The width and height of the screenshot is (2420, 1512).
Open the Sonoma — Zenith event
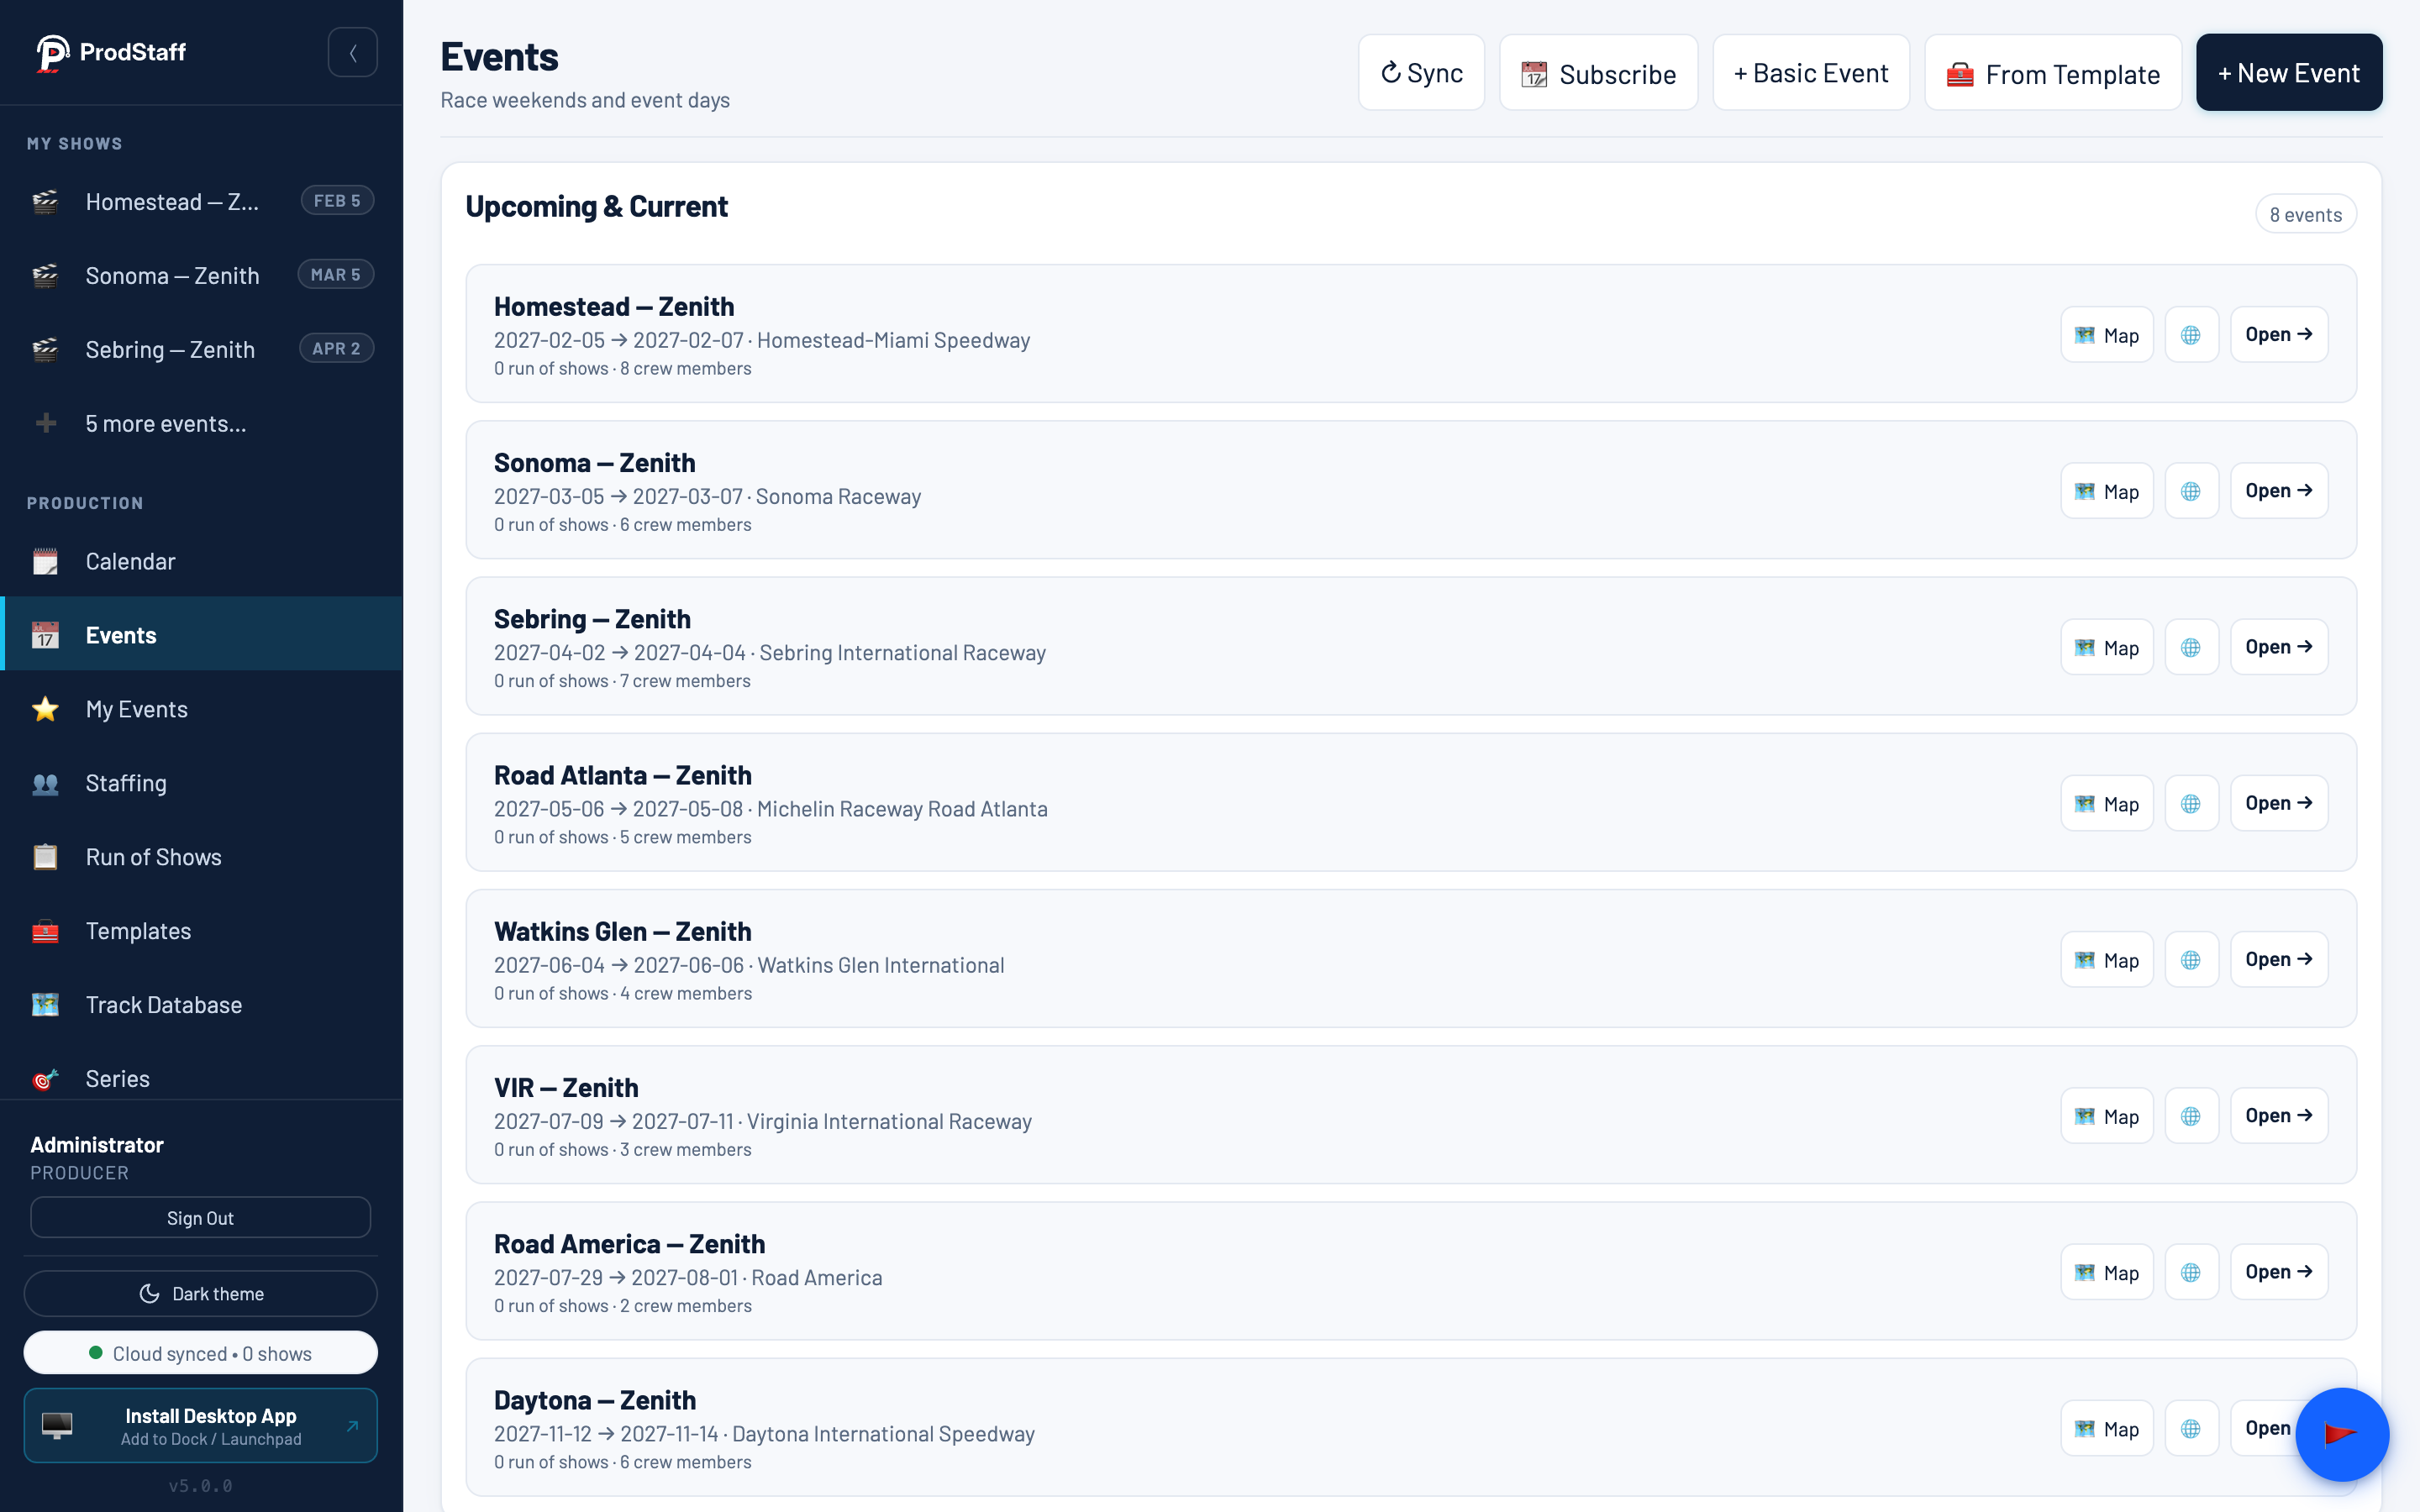click(2278, 490)
